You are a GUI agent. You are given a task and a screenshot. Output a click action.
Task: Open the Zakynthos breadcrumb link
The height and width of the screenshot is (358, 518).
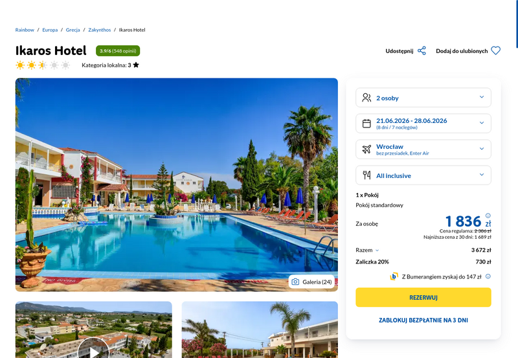click(100, 30)
